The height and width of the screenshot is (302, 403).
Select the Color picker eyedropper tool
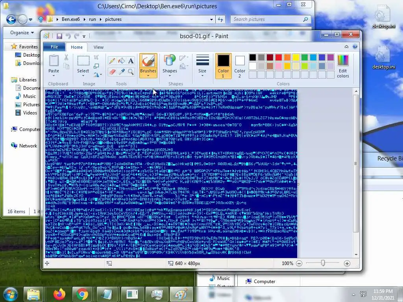[121, 72]
